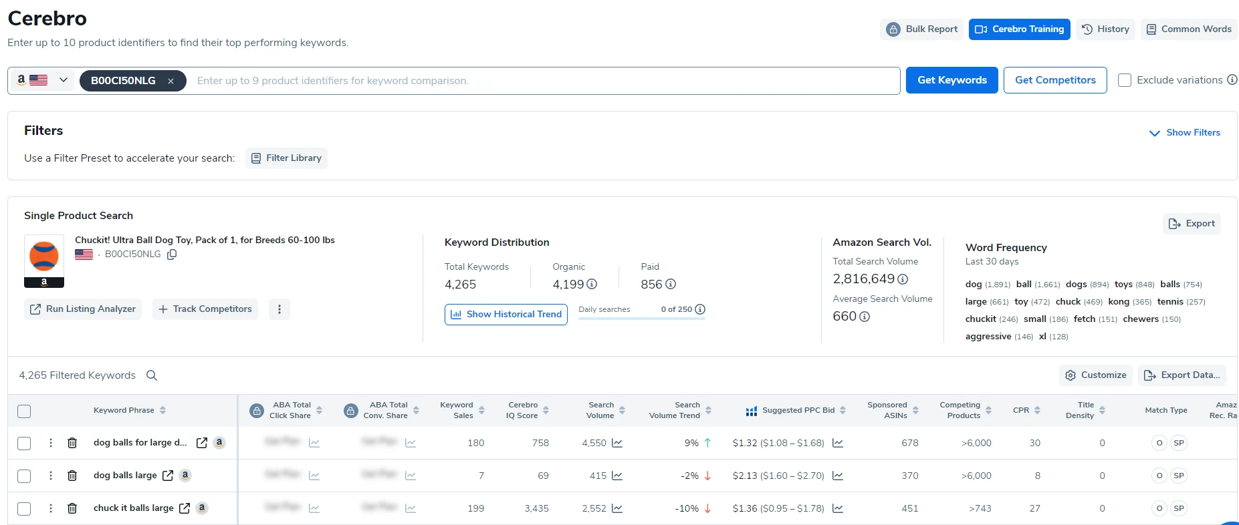This screenshot has width=1239, height=525.
Task: Show Historical Trend chart
Action: [506, 315]
